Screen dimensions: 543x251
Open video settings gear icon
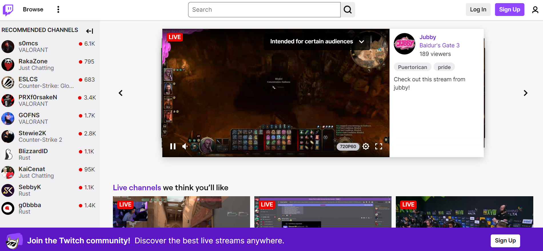pos(366,146)
